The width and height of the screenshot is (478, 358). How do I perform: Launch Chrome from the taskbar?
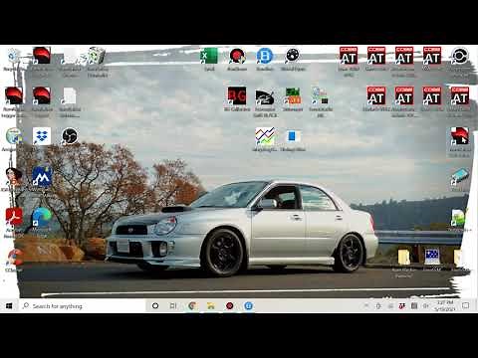192,306
